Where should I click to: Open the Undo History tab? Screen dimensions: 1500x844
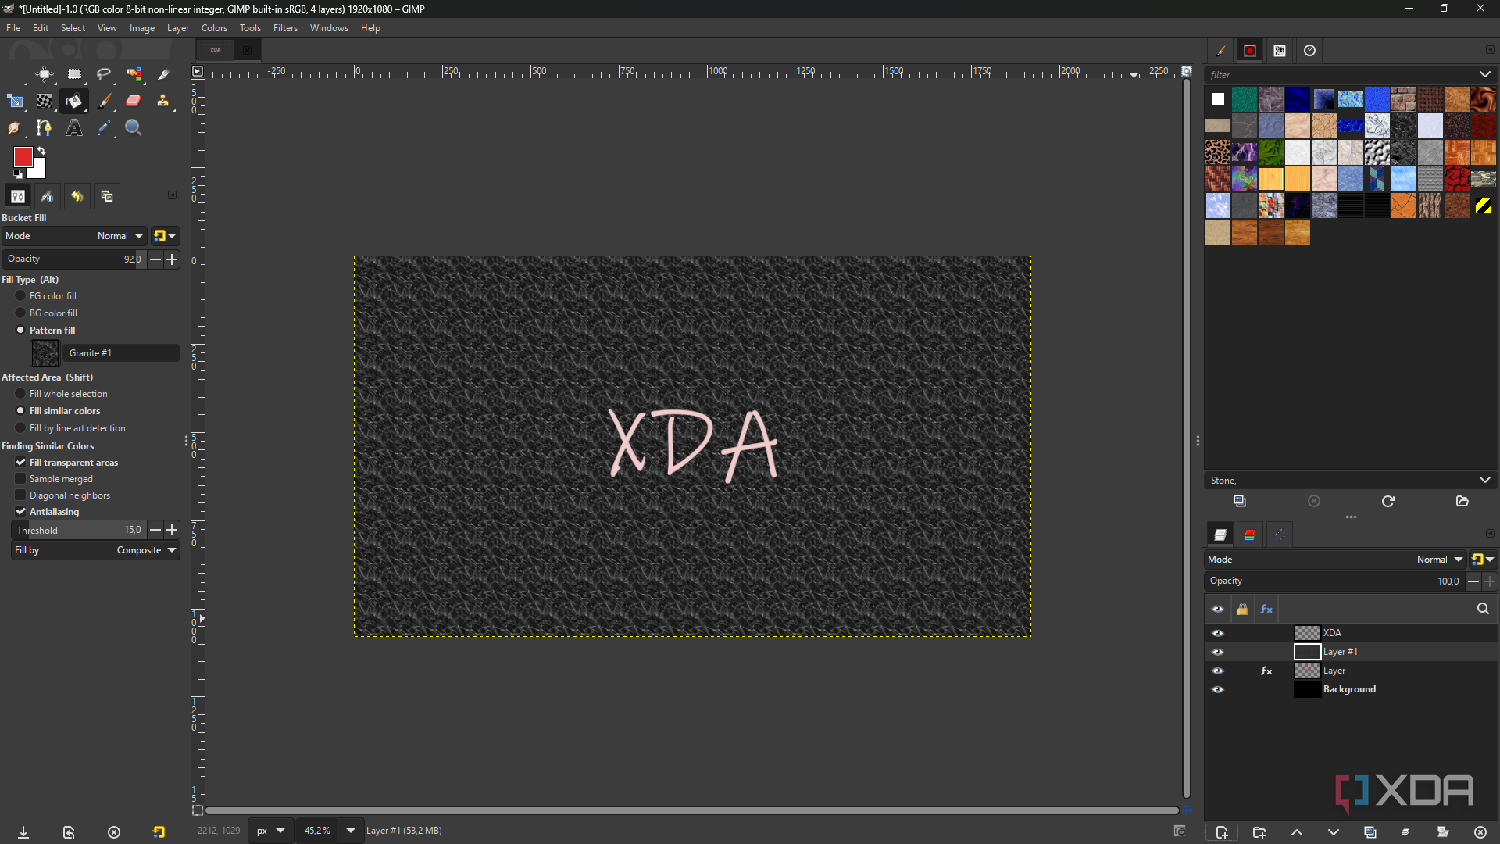77,196
